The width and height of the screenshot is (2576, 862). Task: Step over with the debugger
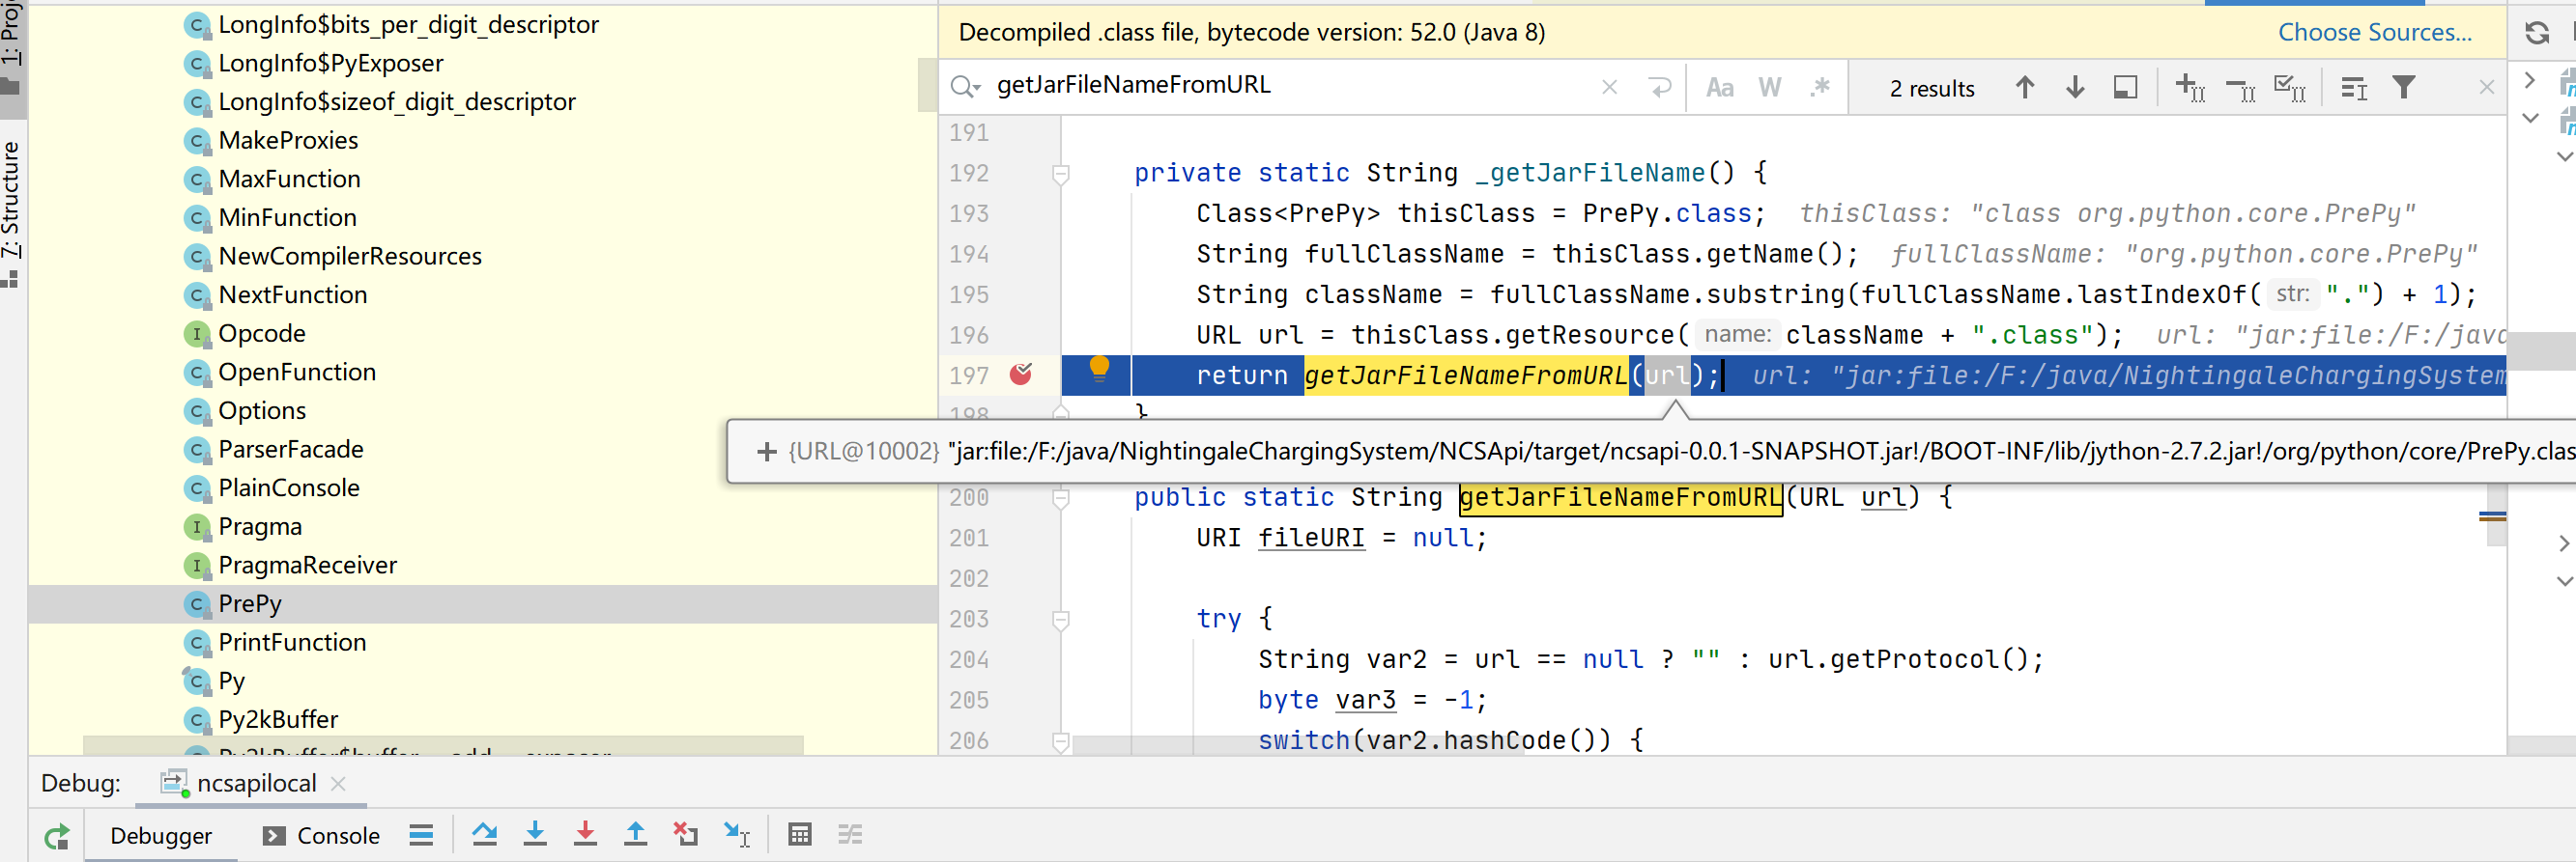485,834
